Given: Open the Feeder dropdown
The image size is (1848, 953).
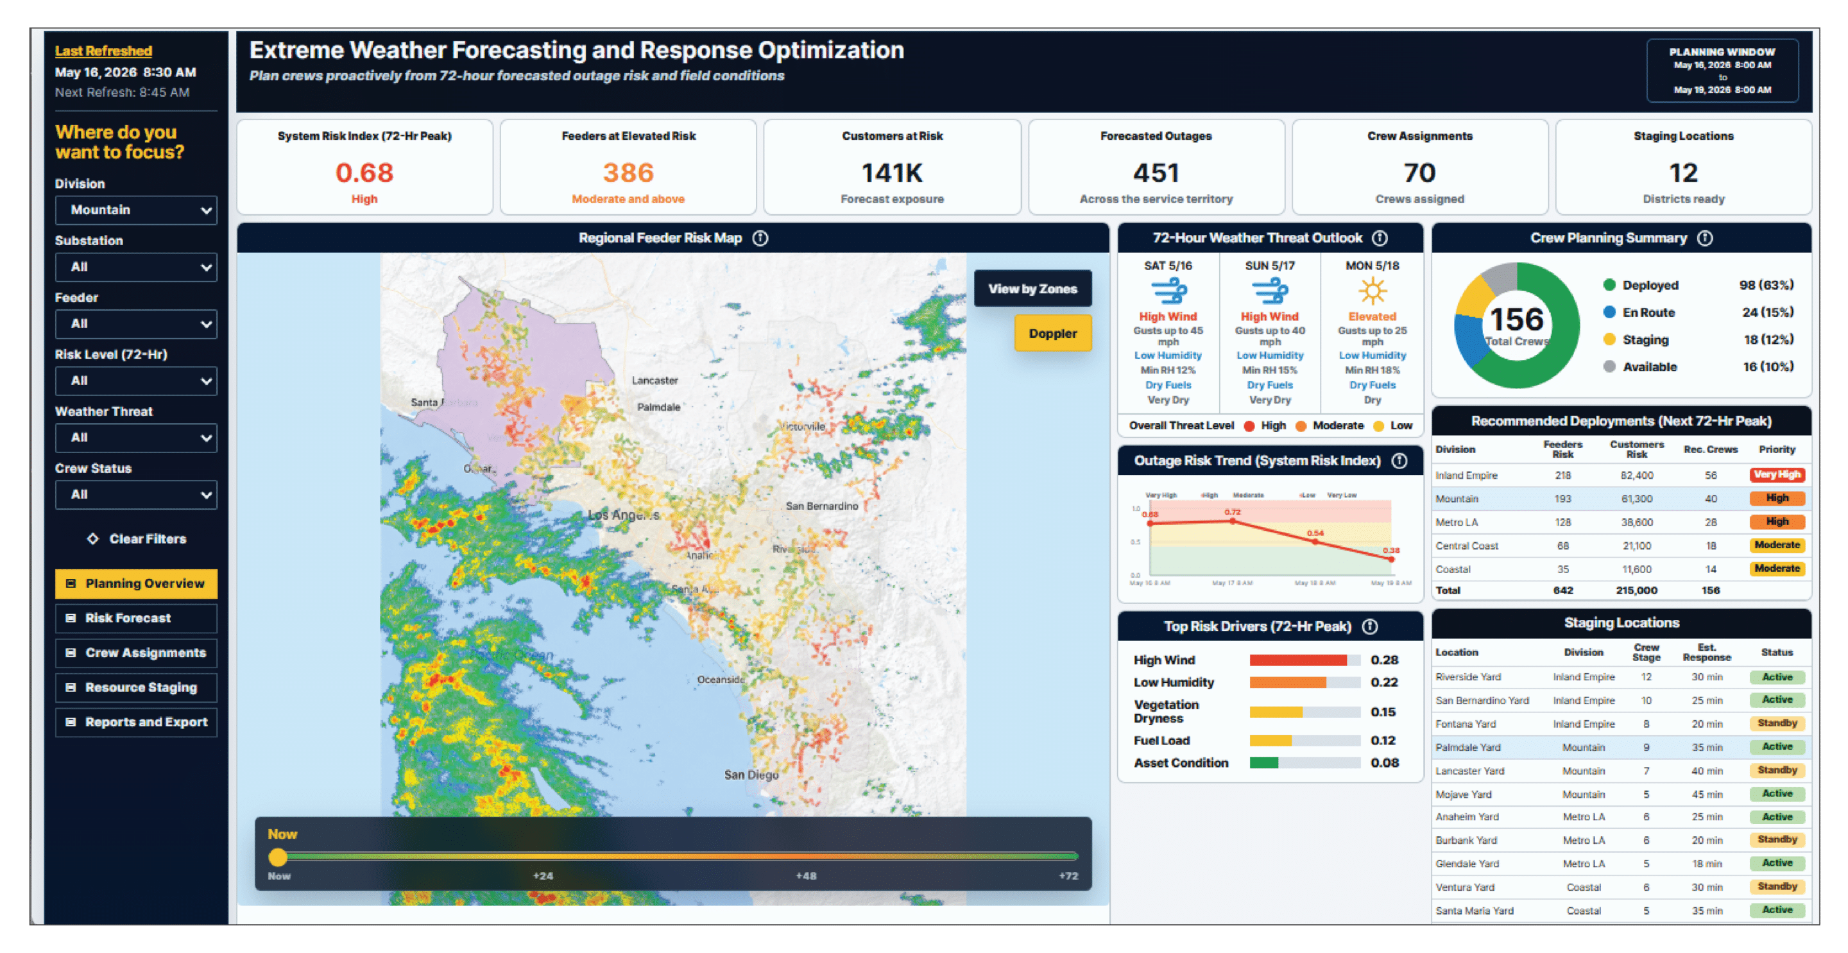Looking at the screenshot, I should pyautogui.click(x=136, y=323).
